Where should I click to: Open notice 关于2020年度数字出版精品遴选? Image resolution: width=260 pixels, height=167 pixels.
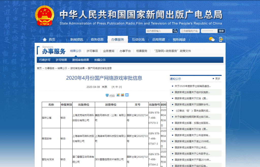[x=192, y=86]
